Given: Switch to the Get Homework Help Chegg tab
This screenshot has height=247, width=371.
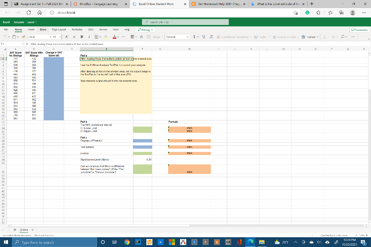Looking at the screenshot, I should 219,4.
